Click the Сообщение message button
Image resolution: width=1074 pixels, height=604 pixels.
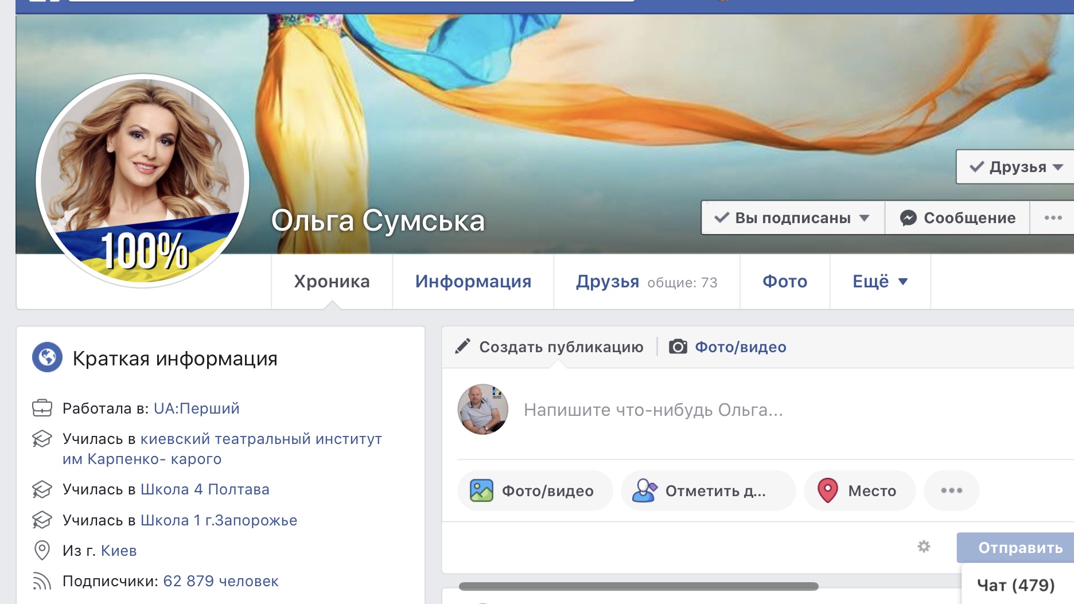tap(958, 218)
